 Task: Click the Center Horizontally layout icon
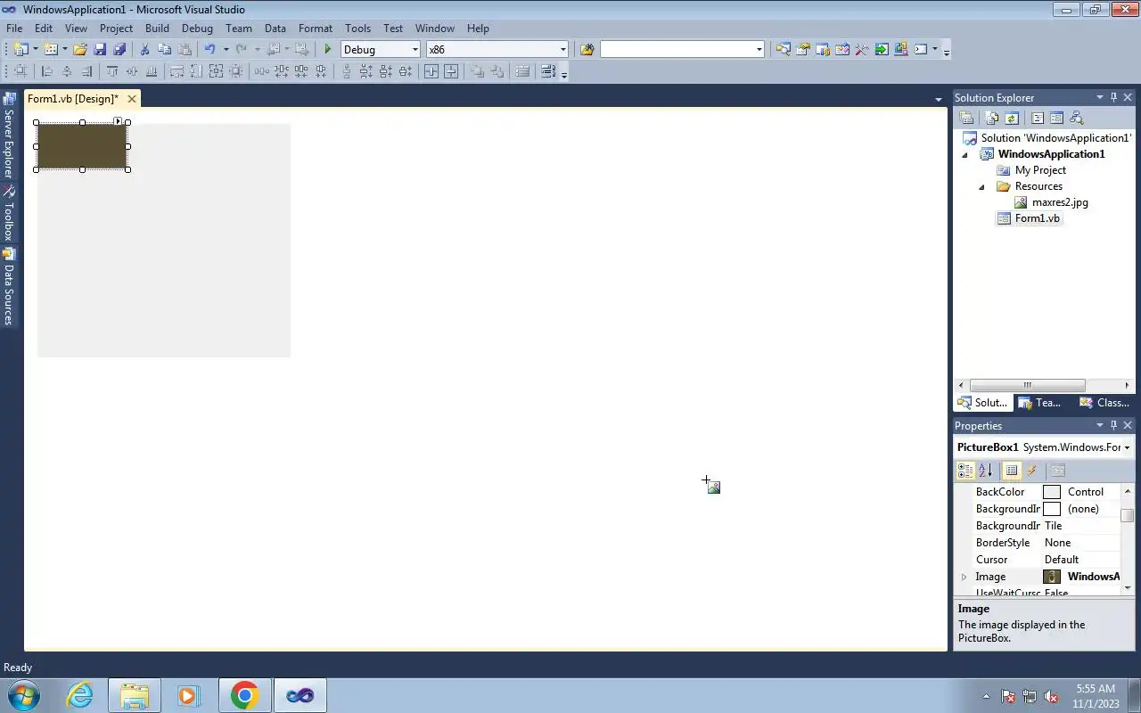432,71
